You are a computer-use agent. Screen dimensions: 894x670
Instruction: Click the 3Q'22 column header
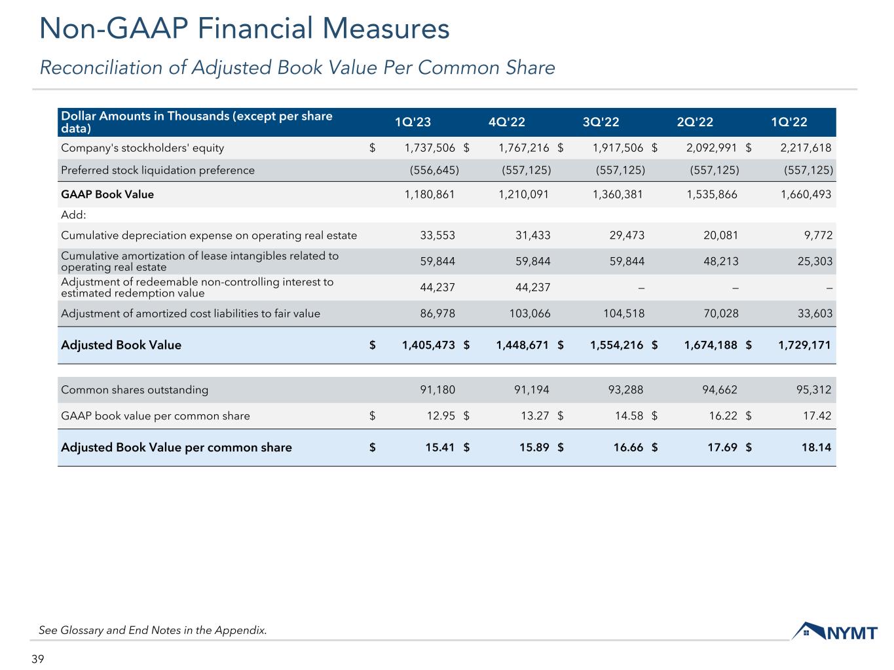coord(601,122)
